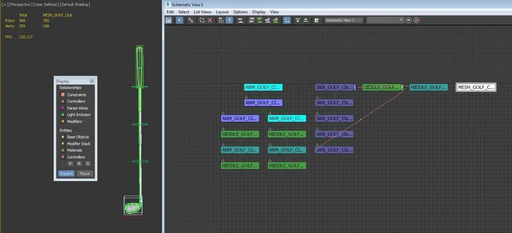This screenshot has width=512, height=233.
Task: Click the red X Delete Objects icon
Action: [x=210, y=20]
